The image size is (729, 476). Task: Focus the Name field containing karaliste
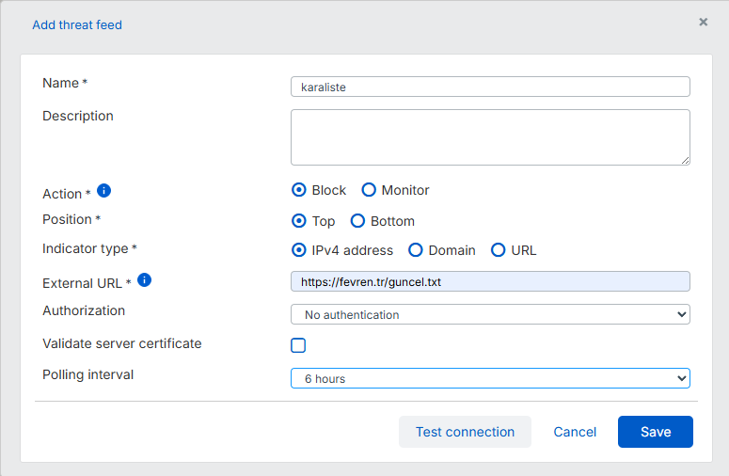tap(490, 87)
